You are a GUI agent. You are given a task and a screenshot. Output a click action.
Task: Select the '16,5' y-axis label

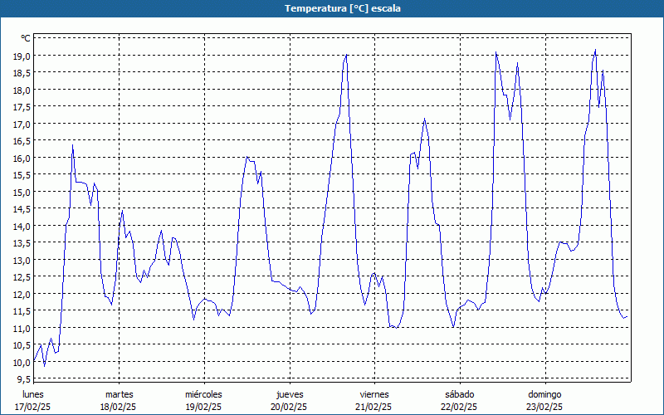[22, 141]
